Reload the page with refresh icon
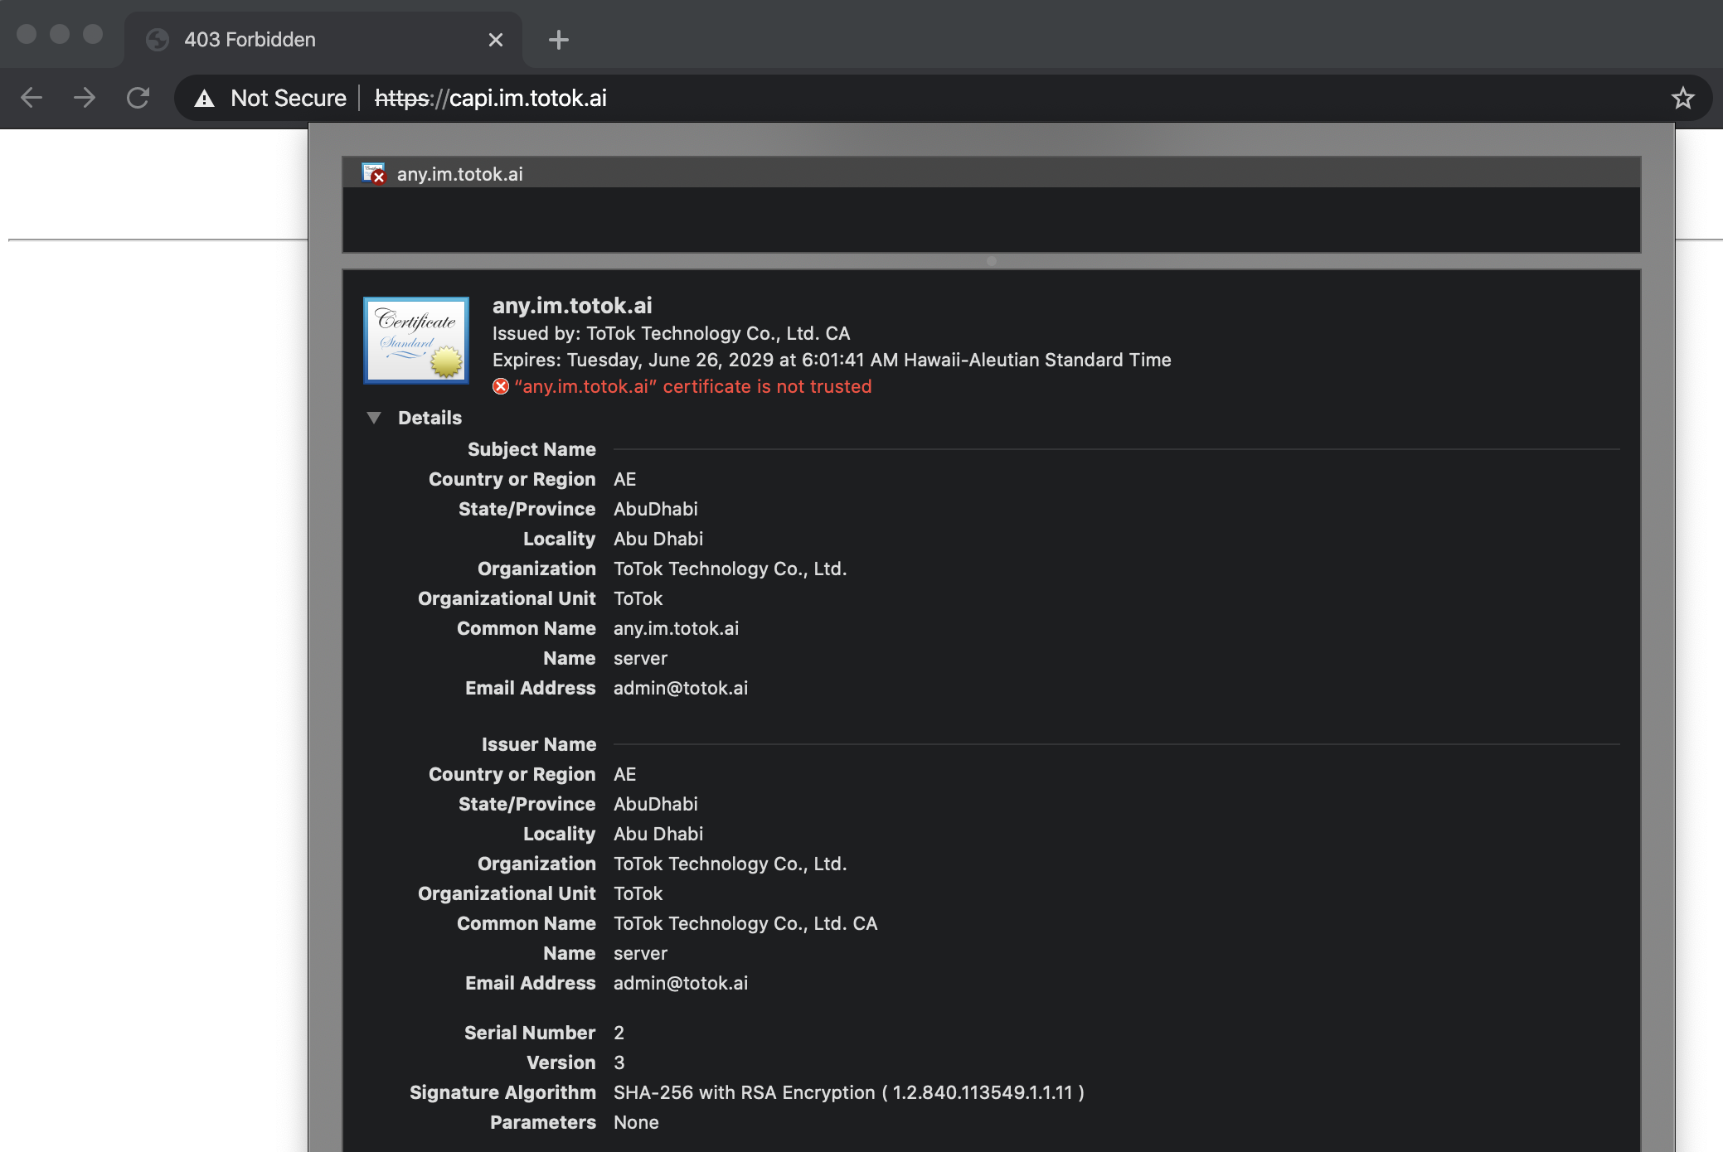Image resolution: width=1723 pixels, height=1152 pixels. click(138, 98)
